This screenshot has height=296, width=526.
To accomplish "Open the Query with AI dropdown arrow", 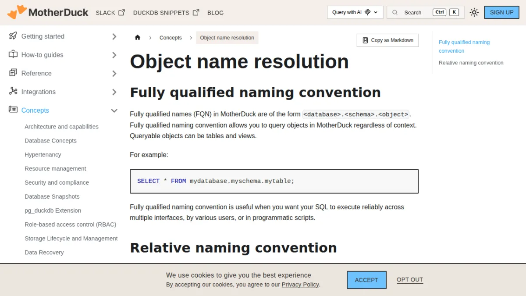I will (376, 12).
